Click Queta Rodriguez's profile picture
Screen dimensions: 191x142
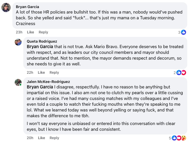(x=18, y=42)
